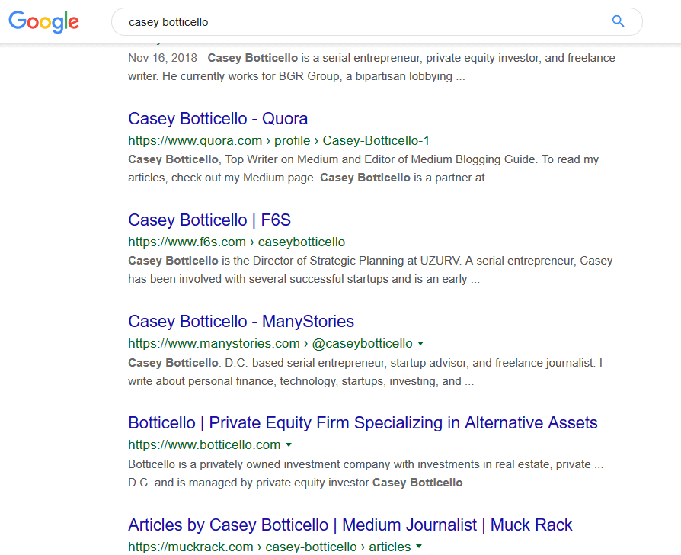This screenshot has width=681, height=555.
Task: Expand dropdown arrow next to muckrack.com URL
Action: click(419, 547)
